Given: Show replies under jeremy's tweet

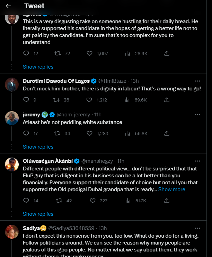Looking at the screenshot, I should [x=38, y=147].
